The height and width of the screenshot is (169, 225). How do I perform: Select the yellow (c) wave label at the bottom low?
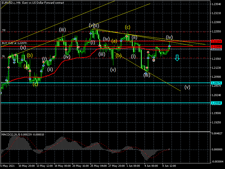coord(35,84)
